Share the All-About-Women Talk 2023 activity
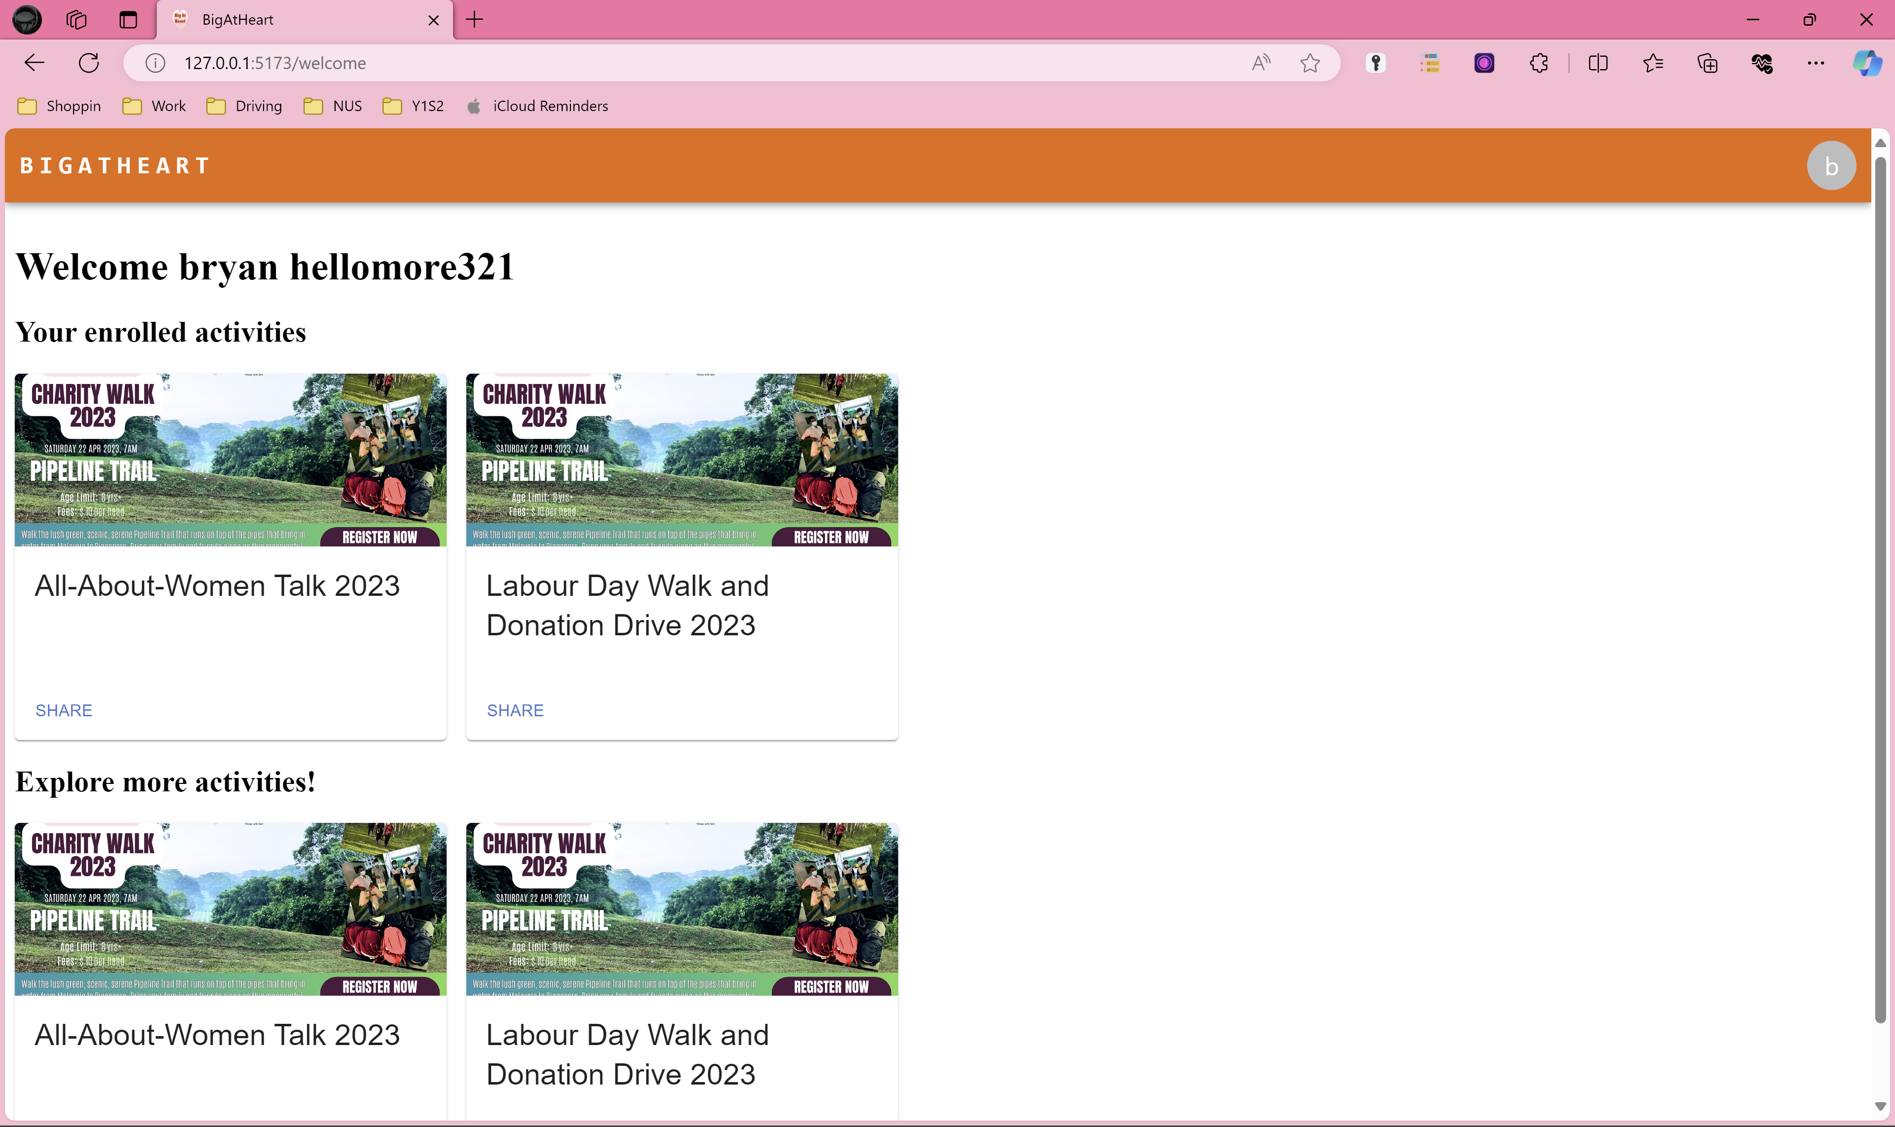The width and height of the screenshot is (1895, 1127). (64, 710)
